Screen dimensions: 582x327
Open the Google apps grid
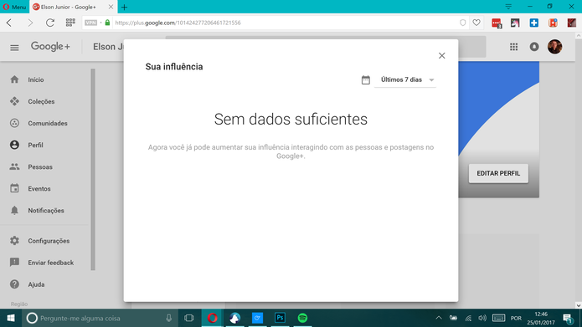[513, 47]
